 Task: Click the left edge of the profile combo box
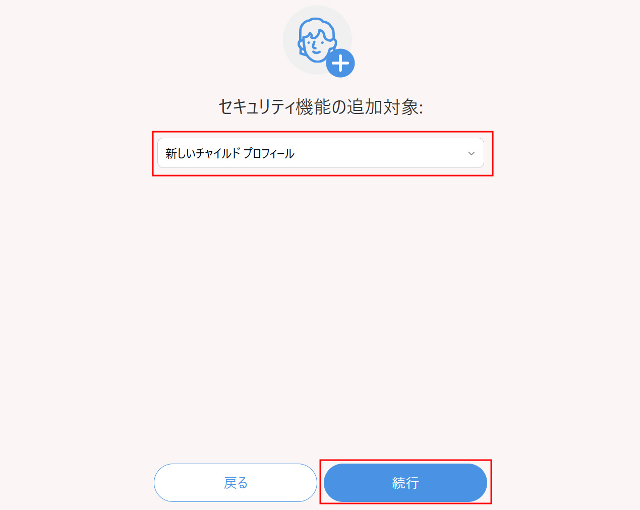(160, 153)
